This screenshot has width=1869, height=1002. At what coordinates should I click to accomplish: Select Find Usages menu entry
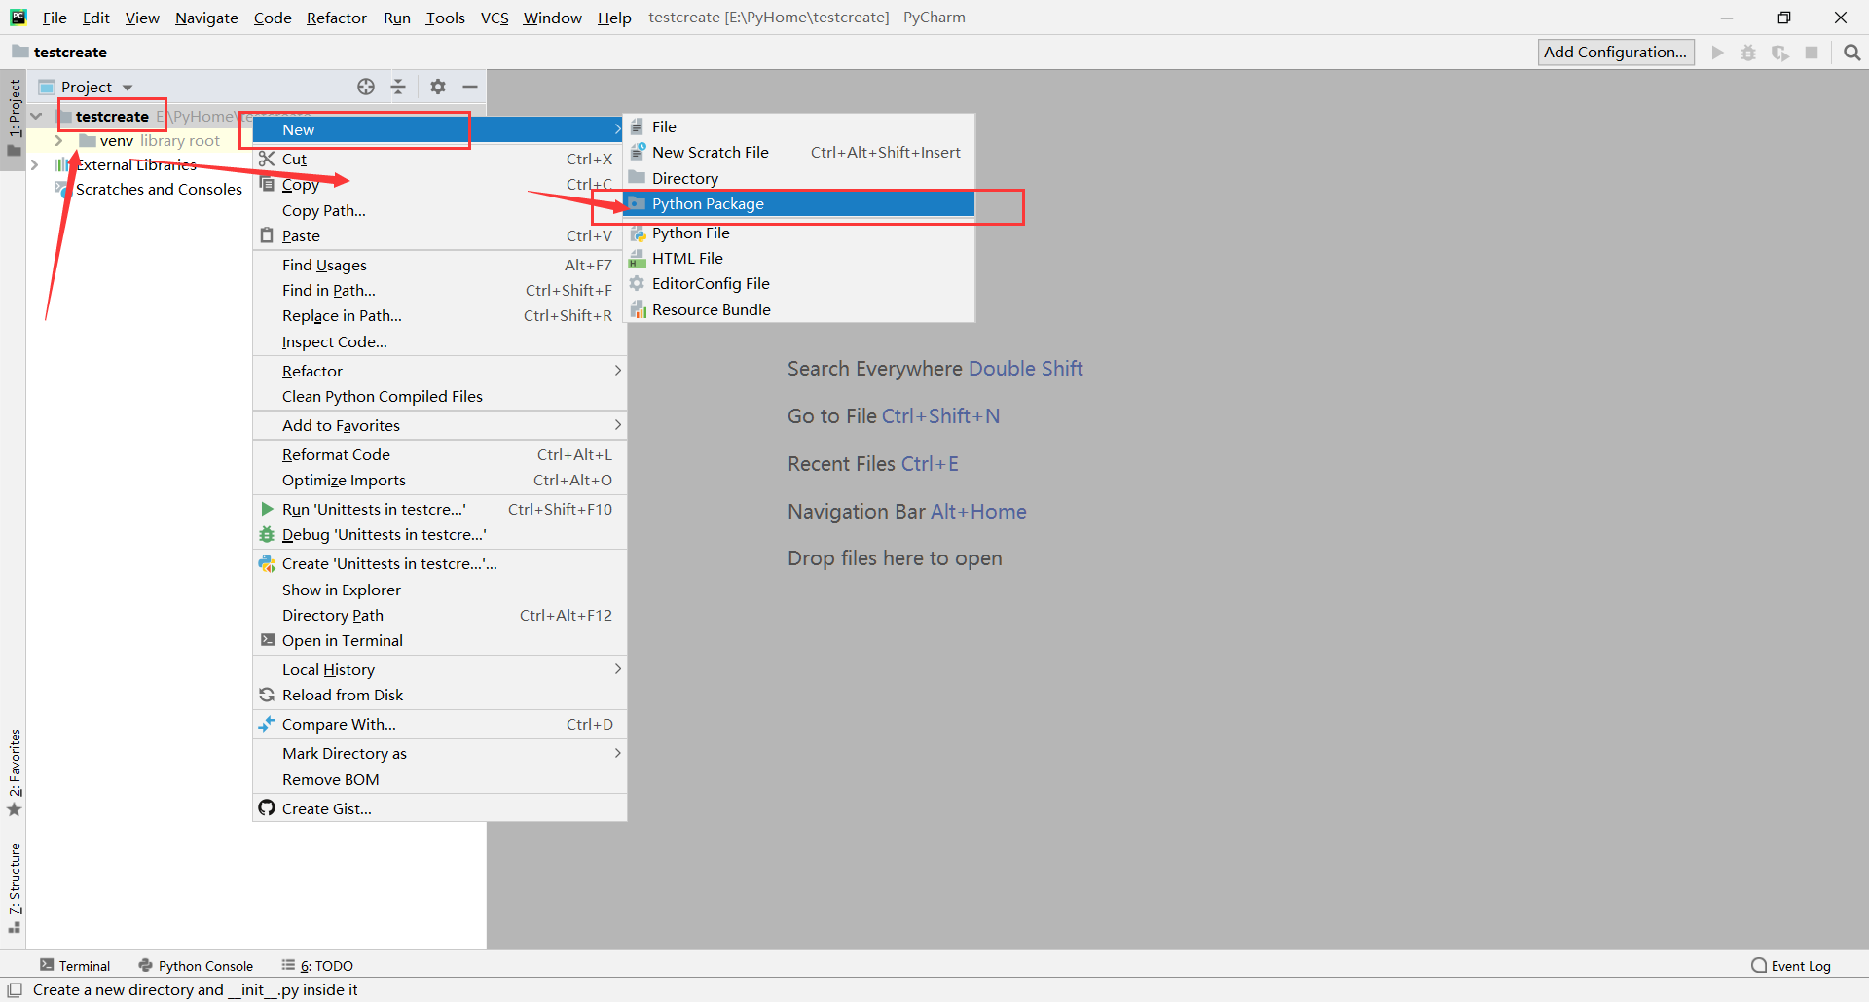(x=439, y=265)
